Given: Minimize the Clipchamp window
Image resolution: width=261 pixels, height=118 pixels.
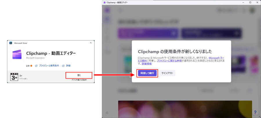Looking at the screenshot, I should pyautogui.click(x=243, y=3).
